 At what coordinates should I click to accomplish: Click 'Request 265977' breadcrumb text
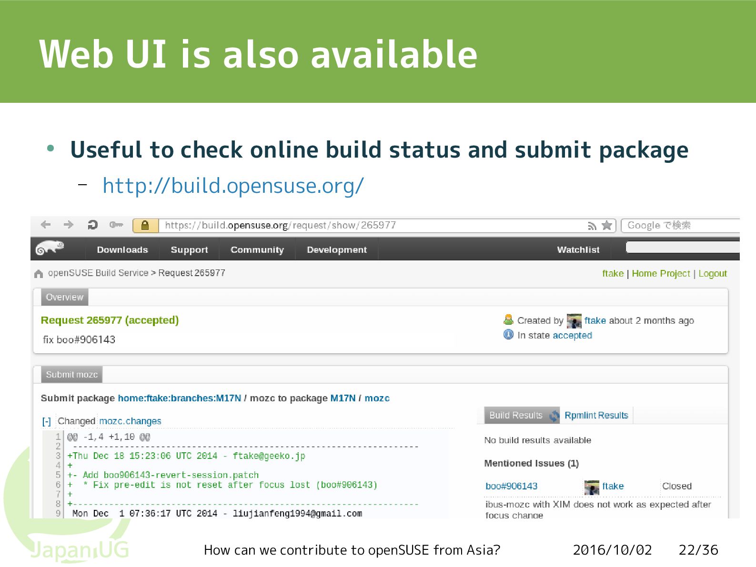[192, 273]
